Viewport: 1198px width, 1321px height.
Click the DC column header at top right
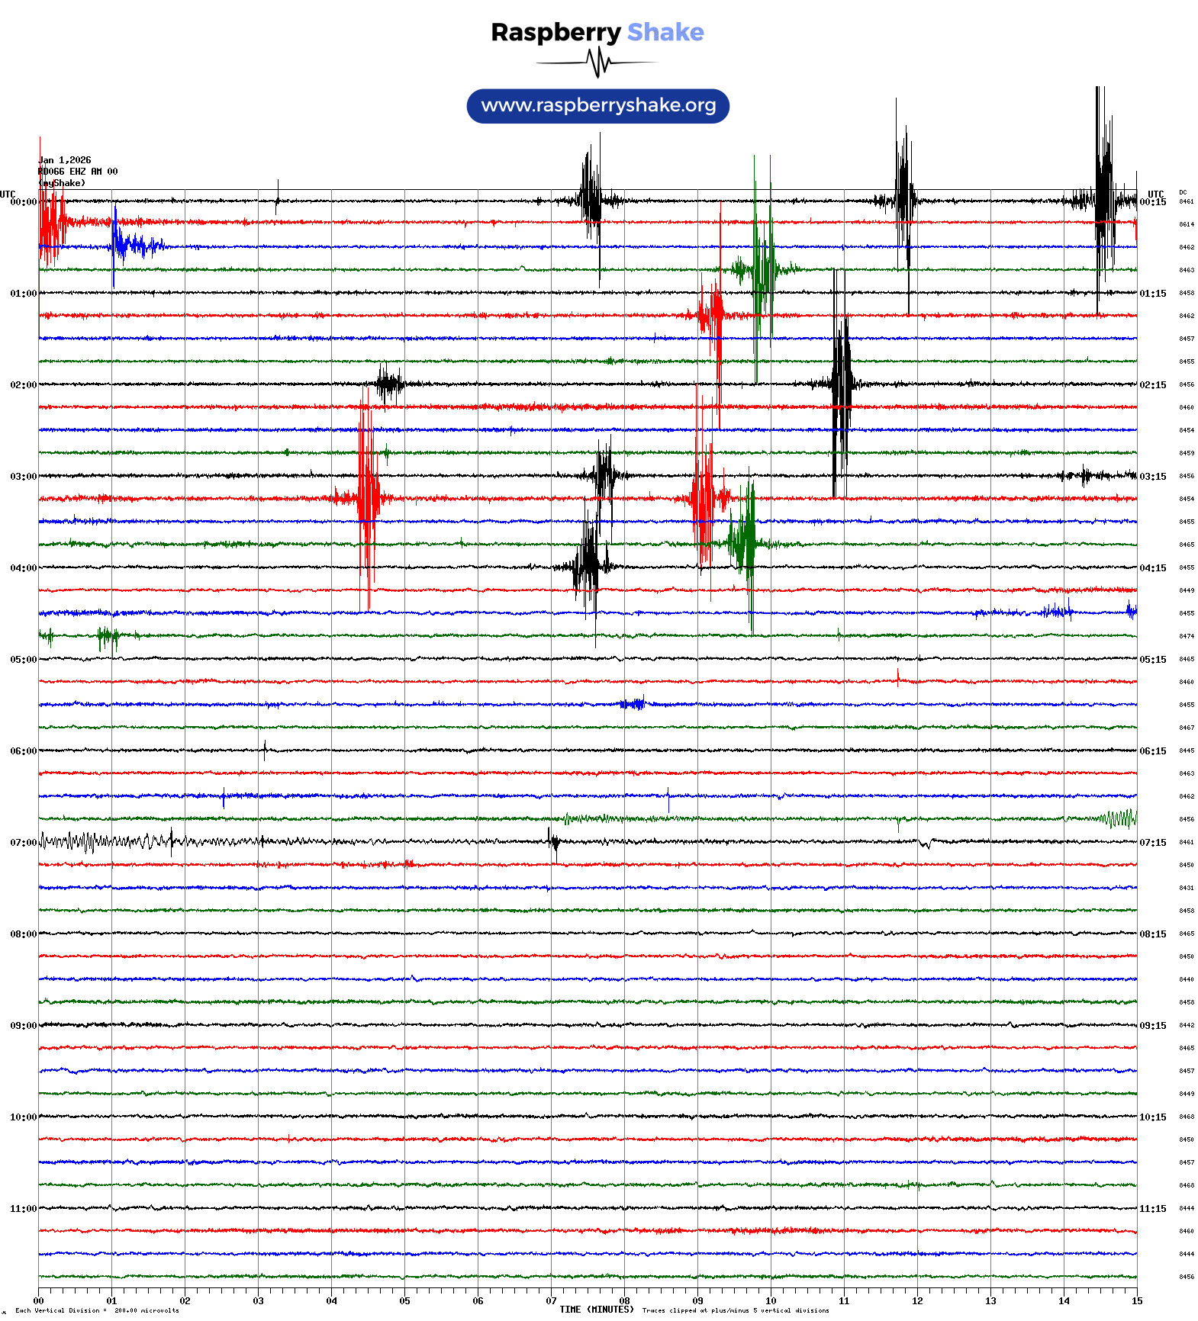click(1183, 192)
